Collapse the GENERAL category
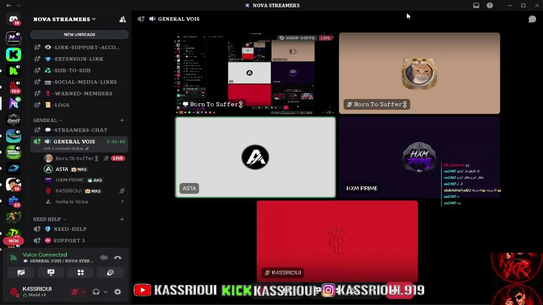The width and height of the screenshot is (543, 305). tap(48, 120)
